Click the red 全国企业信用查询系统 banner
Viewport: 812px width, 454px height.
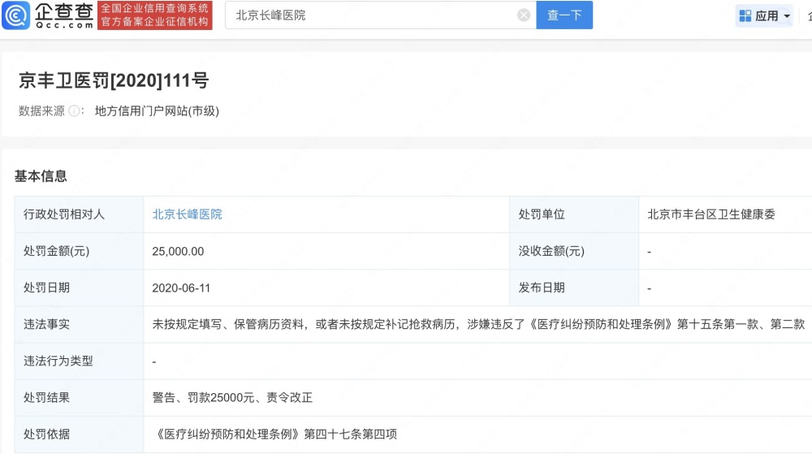coord(155,15)
